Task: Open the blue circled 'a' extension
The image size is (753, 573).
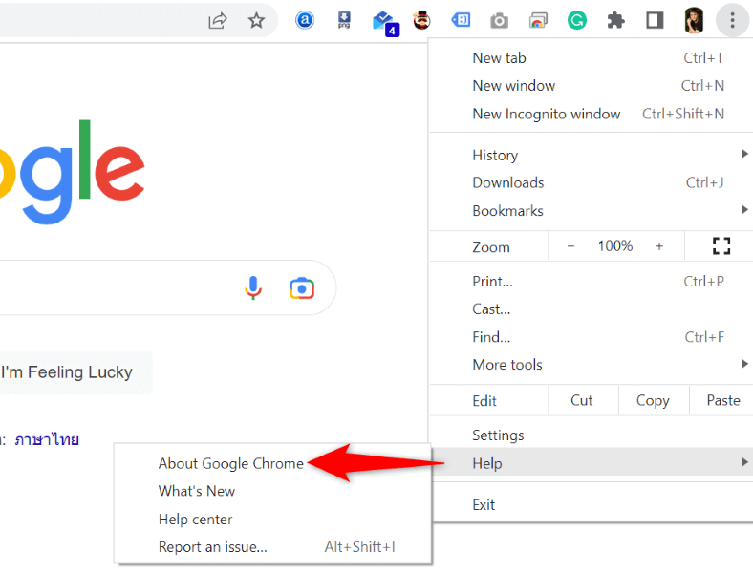Action: tap(305, 20)
